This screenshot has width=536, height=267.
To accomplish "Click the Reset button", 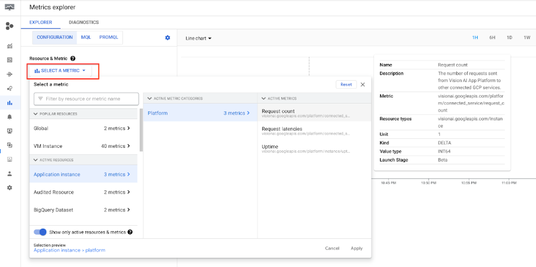I will point(346,84).
